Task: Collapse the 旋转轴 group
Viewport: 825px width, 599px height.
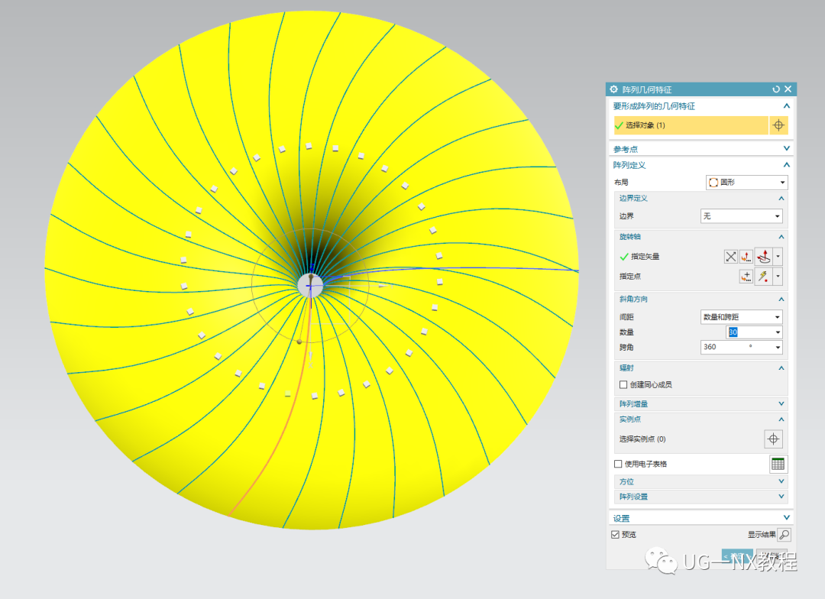Action: tap(781, 237)
